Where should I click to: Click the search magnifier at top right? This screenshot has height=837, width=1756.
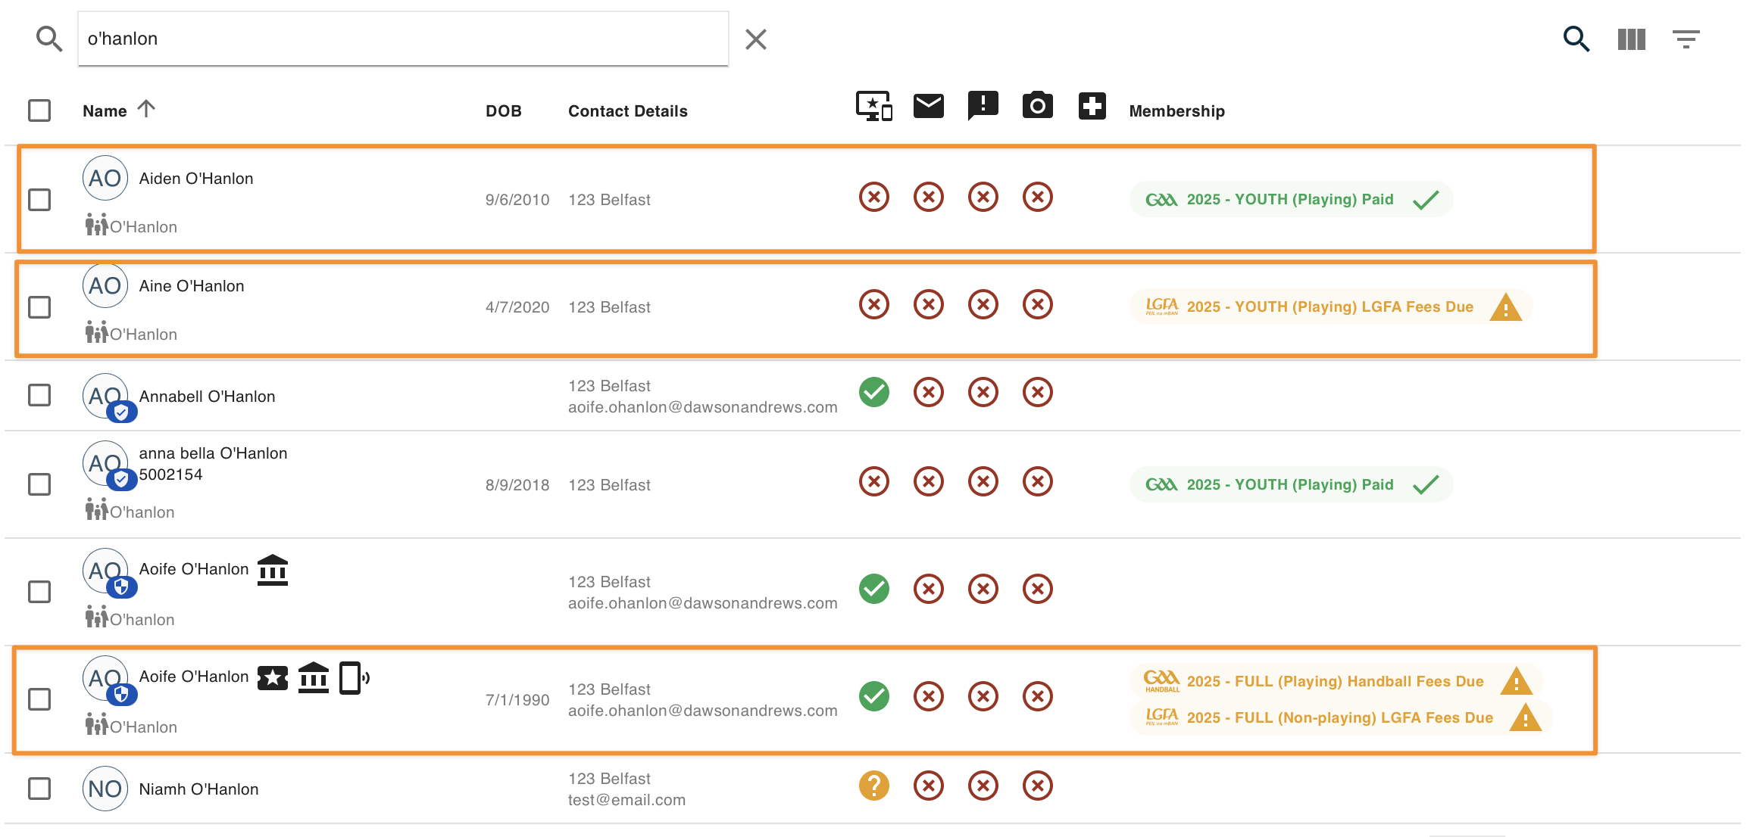(x=1576, y=39)
